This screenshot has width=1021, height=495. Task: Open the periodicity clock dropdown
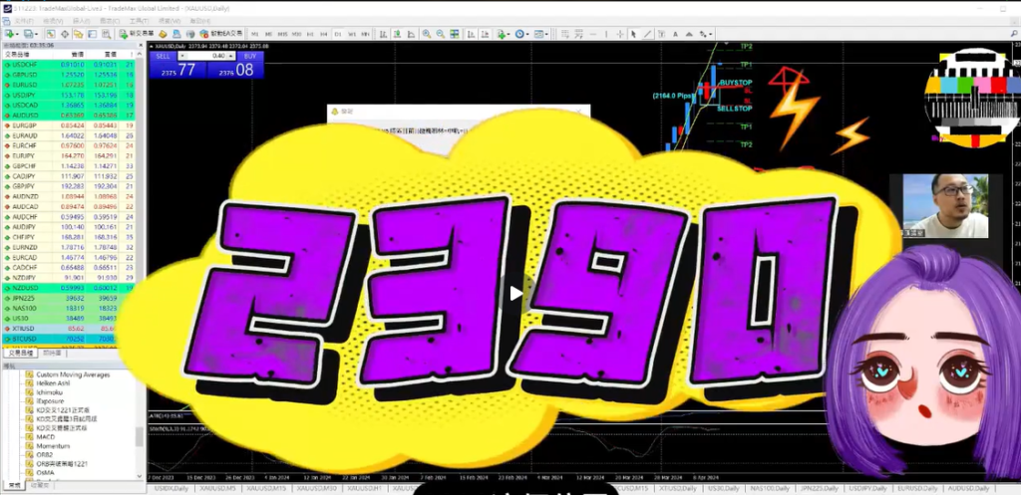point(522,34)
